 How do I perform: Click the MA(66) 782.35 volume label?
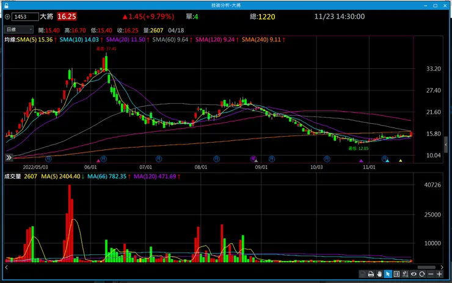point(107,176)
